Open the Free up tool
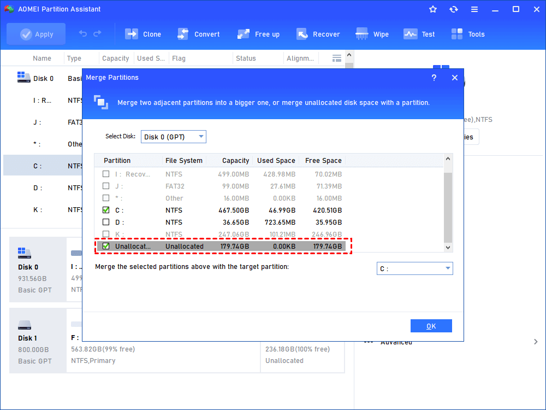Screen dimensions: 546x410 coord(258,34)
